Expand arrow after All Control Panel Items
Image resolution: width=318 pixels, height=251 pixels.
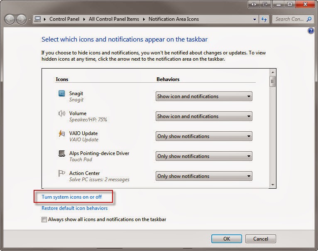coord(144,19)
